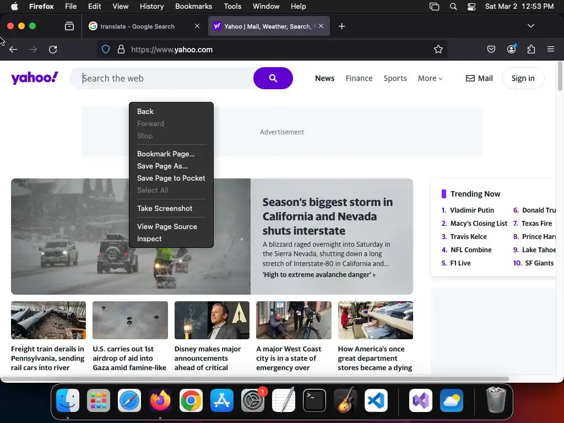Open 'High to extreme avalanche danger' link

pyautogui.click(x=319, y=275)
